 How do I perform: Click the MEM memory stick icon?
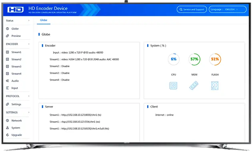194,86
